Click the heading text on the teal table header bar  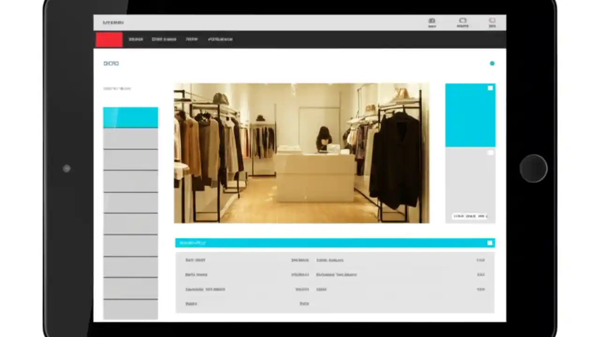(x=193, y=242)
